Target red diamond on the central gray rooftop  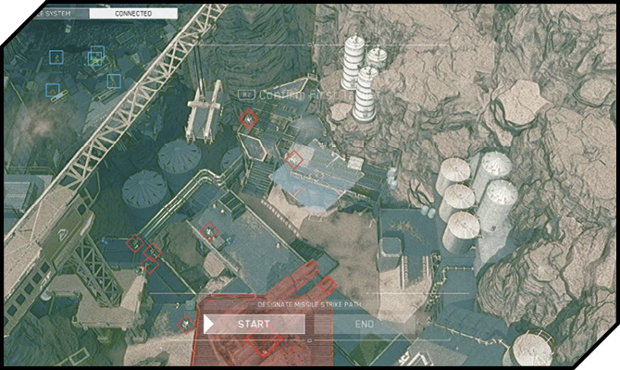tap(209, 231)
